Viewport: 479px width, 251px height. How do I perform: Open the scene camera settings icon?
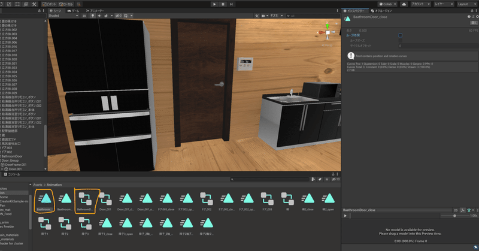pos(263,16)
